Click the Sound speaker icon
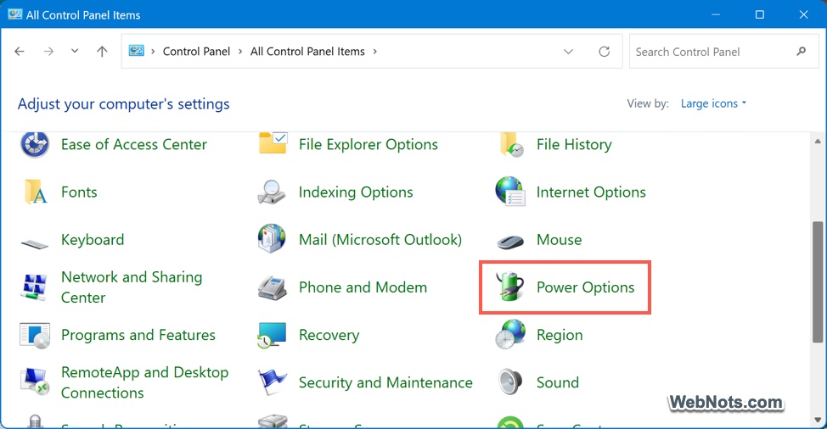 pos(510,382)
